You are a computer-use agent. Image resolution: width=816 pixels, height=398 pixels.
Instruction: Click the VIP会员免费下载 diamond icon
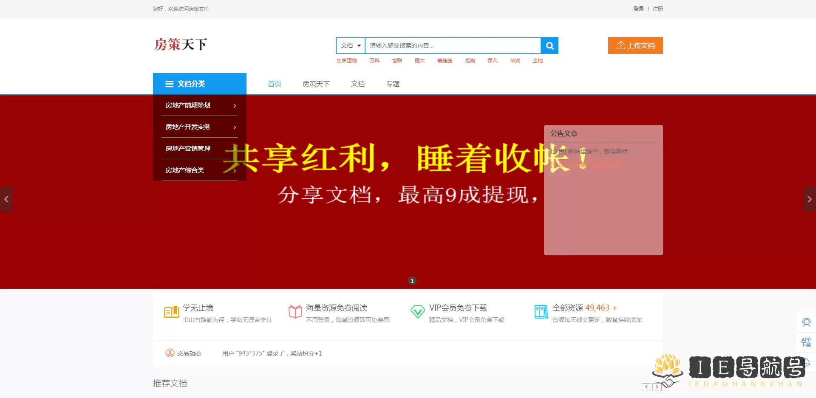click(x=417, y=312)
